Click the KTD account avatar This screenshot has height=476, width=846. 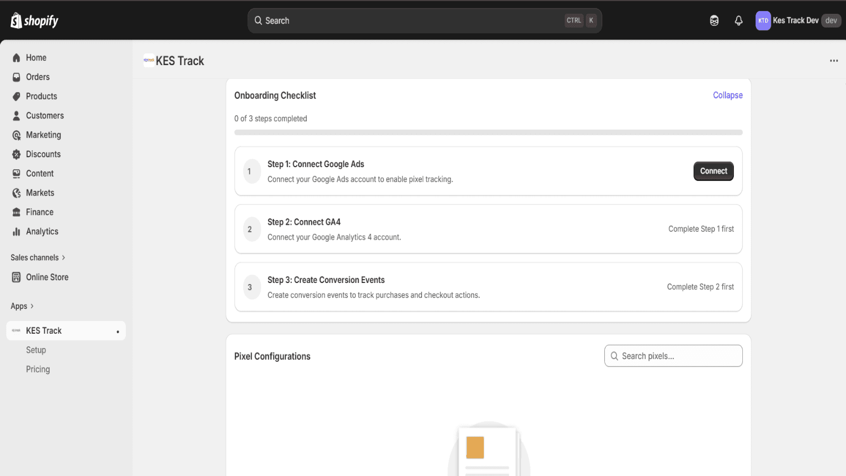[763, 21]
